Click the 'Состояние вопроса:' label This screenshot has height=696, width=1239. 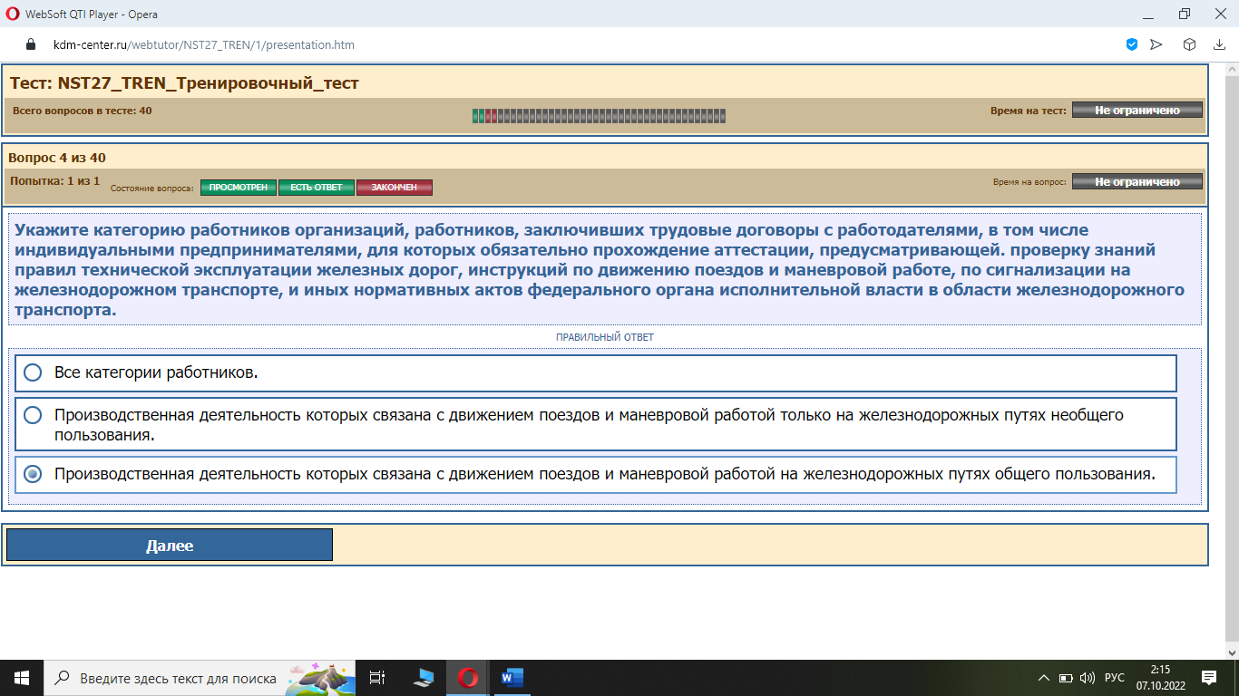point(152,188)
